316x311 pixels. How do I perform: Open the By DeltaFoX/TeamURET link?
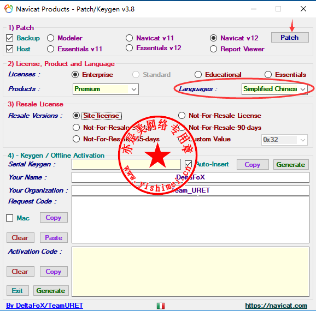44,306
